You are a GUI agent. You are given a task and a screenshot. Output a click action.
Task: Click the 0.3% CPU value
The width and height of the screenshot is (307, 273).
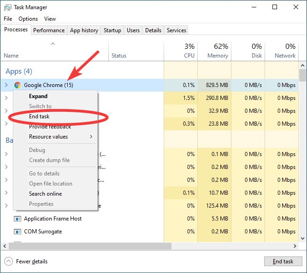pos(189,124)
